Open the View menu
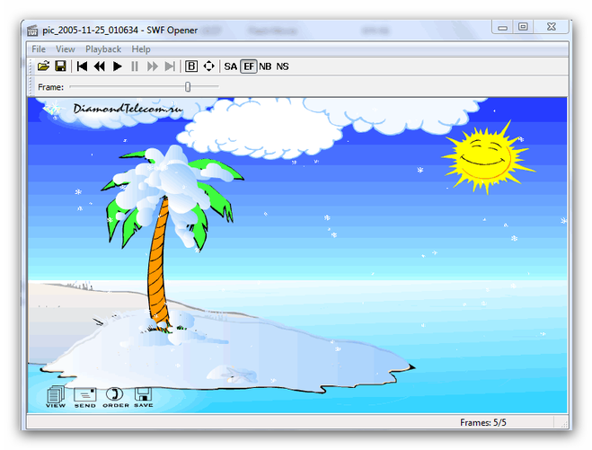592x450 pixels. 66,49
